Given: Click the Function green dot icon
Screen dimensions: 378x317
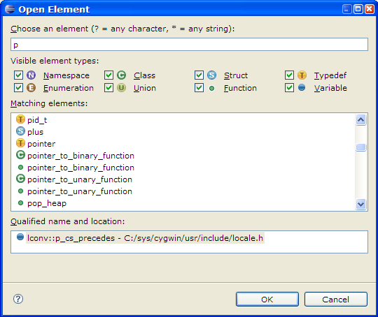Looking at the screenshot, I should tap(211, 89).
